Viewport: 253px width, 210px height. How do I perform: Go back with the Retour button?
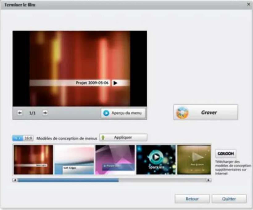192,199
